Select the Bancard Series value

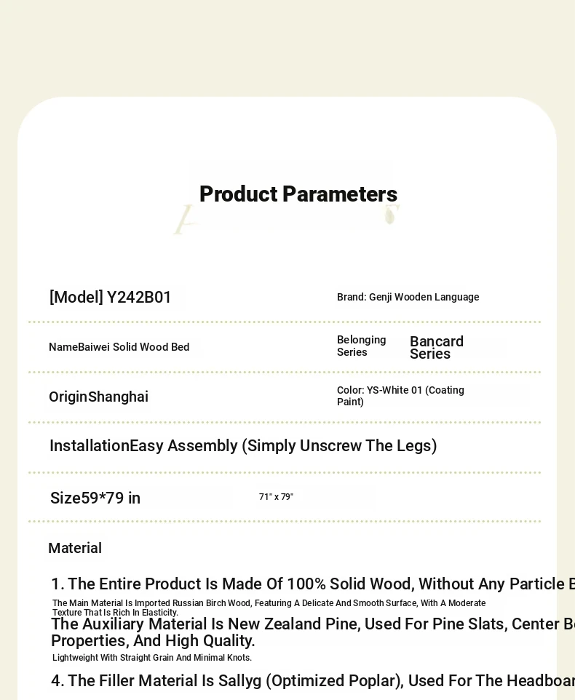click(x=437, y=347)
